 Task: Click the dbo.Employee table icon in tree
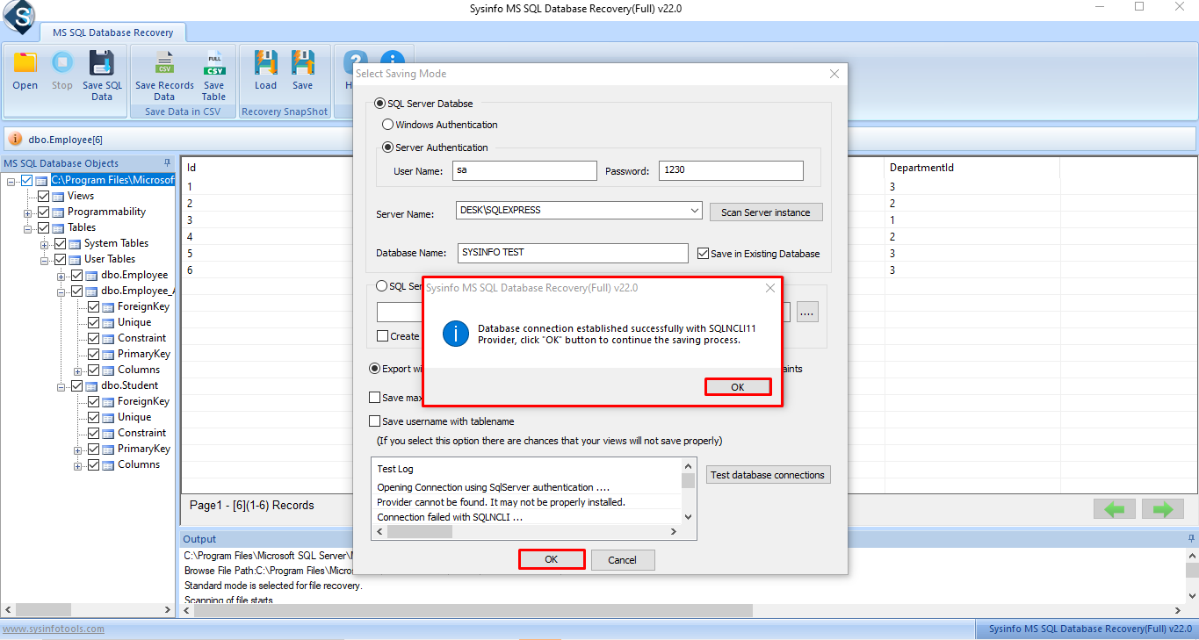tap(91, 275)
